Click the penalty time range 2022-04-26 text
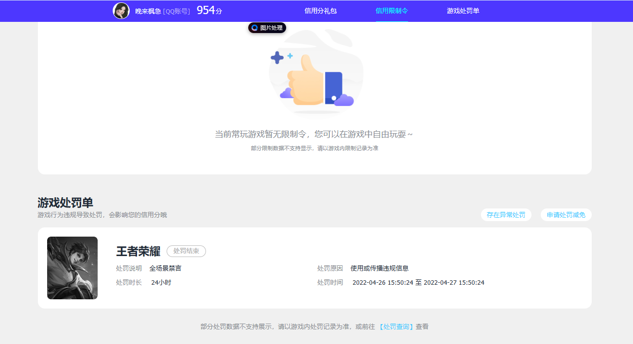The width and height of the screenshot is (633, 344). point(418,282)
